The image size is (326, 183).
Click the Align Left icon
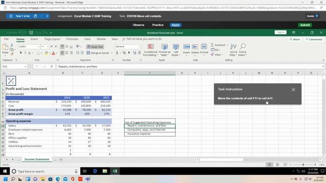pos(62,53)
